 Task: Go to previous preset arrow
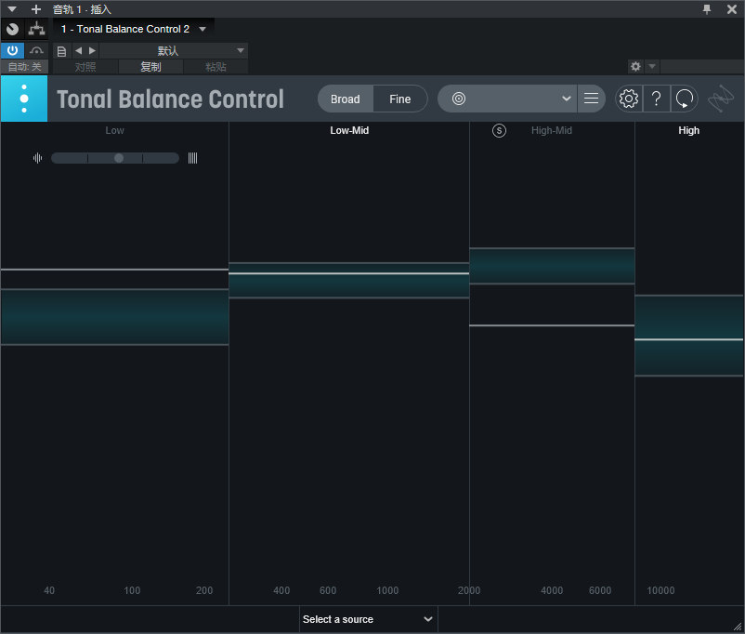[x=78, y=50]
